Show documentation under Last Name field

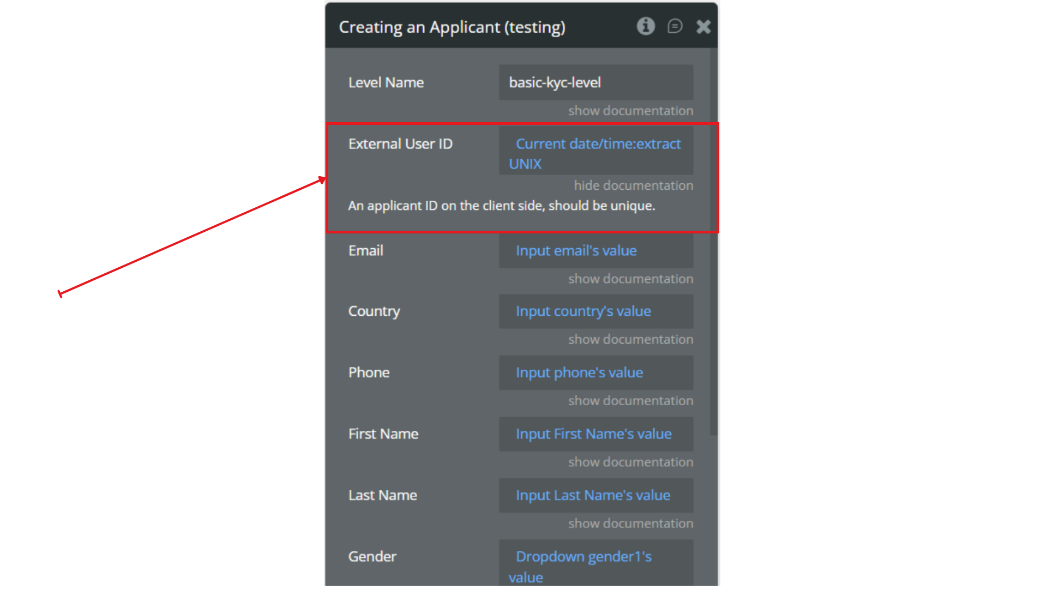click(x=630, y=524)
